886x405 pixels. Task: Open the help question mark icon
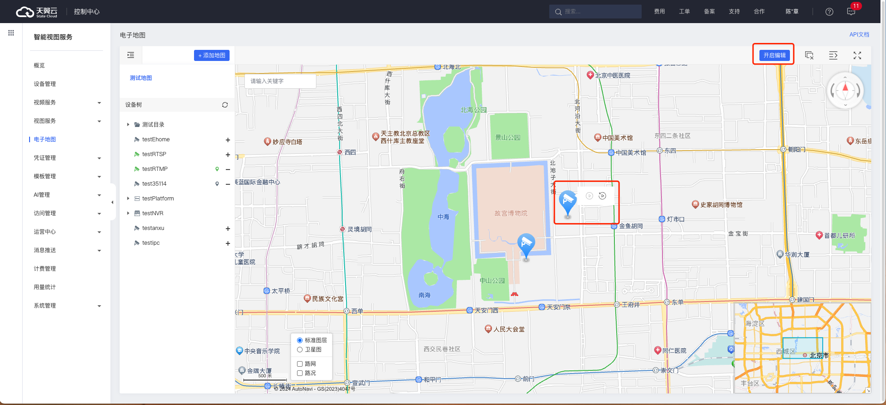[x=829, y=12]
